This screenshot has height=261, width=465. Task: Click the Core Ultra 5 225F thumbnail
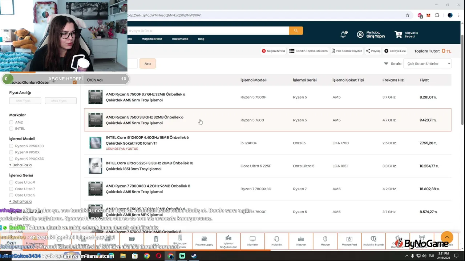(96, 166)
